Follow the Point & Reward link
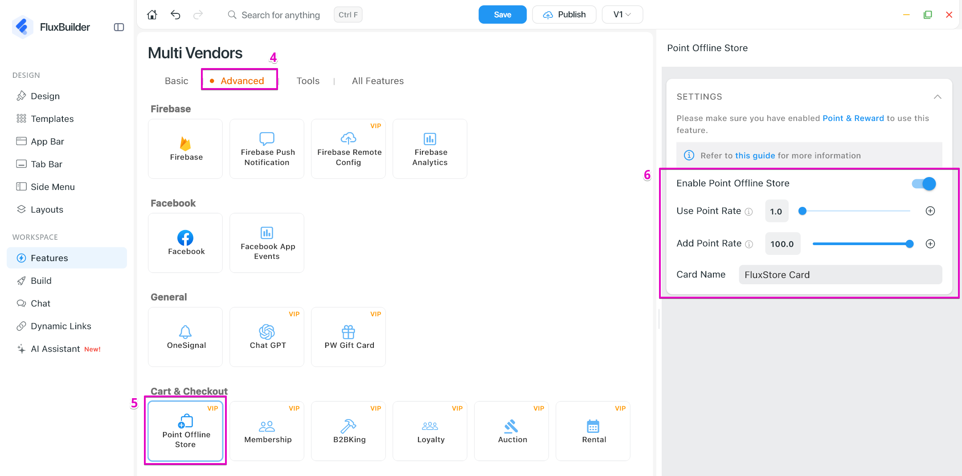Image resolution: width=962 pixels, height=476 pixels. (853, 118)
